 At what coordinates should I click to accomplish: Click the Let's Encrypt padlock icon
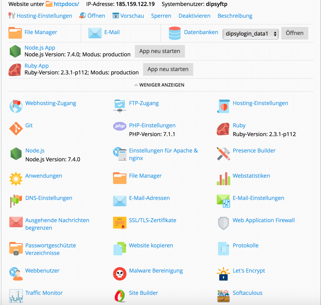[223, 273]
